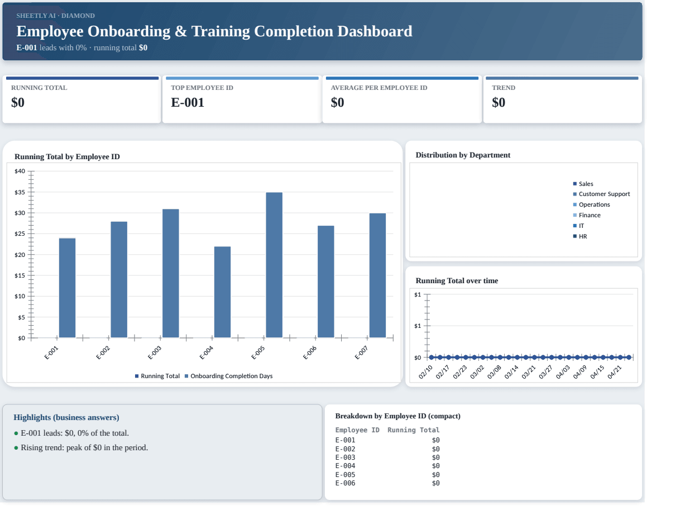
Task: Click the 02/10 date on the timeline axis
Action: pyautogui.click(x=426, y=372)
